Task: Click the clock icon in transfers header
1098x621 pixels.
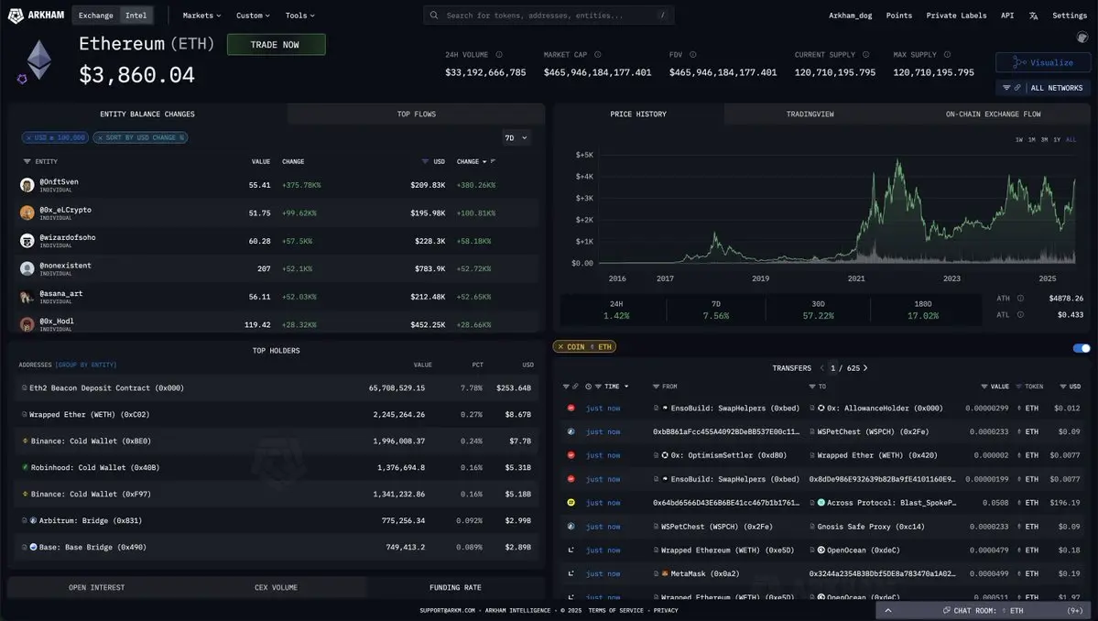Action: (588, 387)
